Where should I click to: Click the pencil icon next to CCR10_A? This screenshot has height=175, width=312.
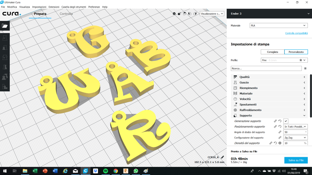223,157
